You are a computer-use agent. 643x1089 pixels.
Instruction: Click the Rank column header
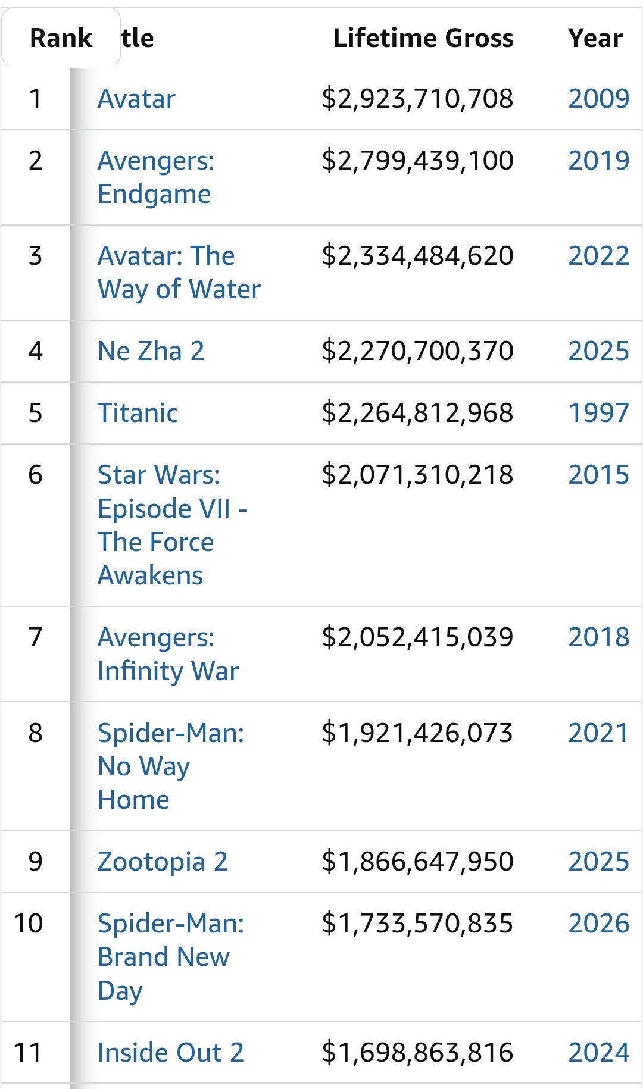tap(61, 38)
